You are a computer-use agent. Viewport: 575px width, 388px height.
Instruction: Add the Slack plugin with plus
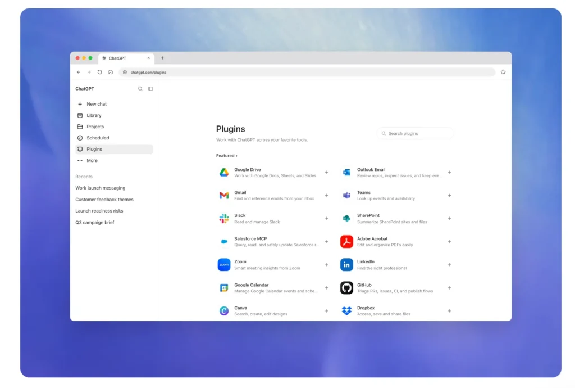(x=326, y=218)
